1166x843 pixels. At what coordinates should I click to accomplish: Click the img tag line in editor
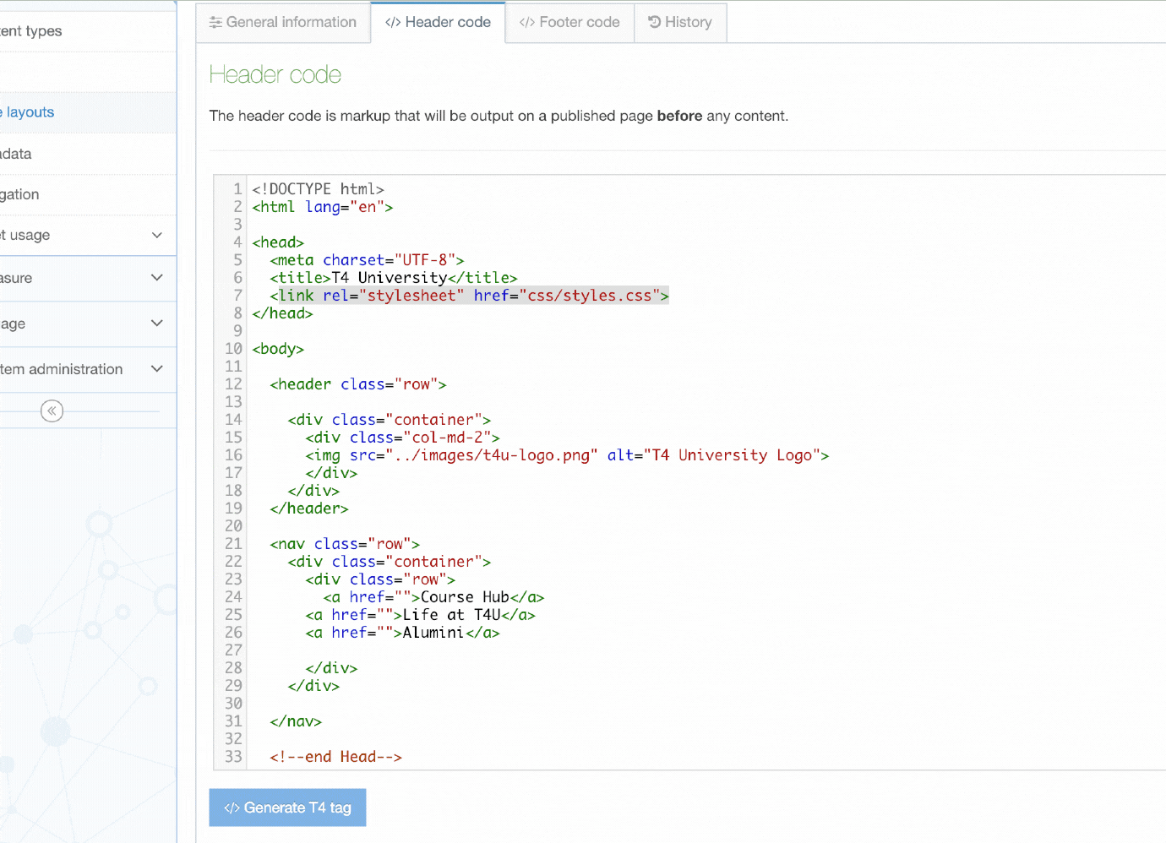tap(566, 455)
